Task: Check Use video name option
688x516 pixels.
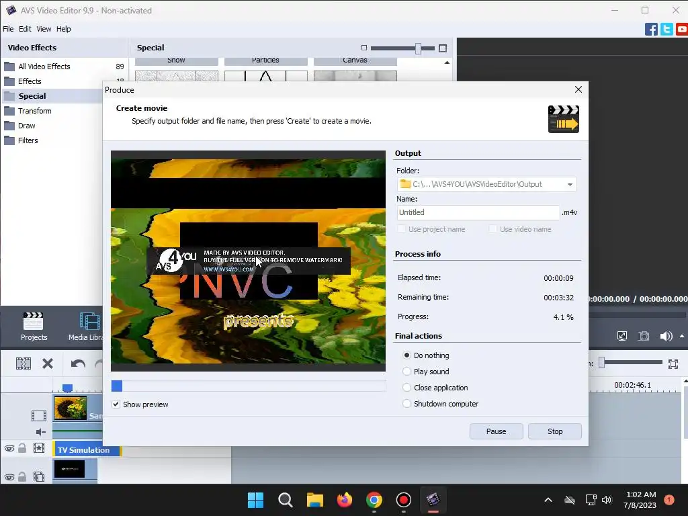Action: coord(492,228)
